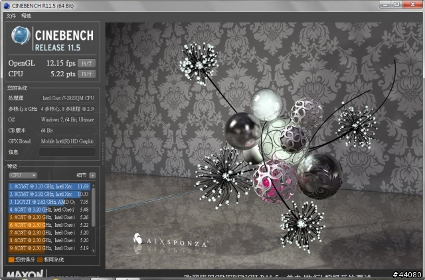Image resolution: width=425 pixels, height=280 pixels.
Task: Click the OS field Windows 7 64 Bit
Action: coord(68,119)
